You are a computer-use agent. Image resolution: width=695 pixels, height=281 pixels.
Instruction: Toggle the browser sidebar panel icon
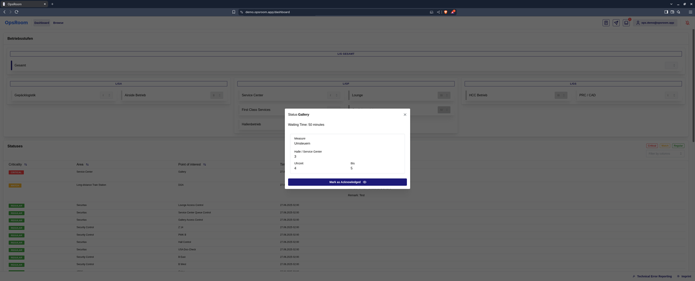click(x=666, y=12)
